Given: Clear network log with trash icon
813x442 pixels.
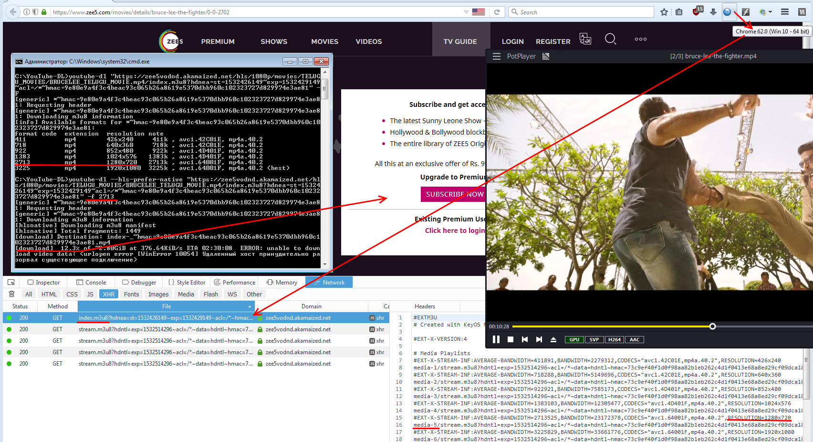Looking at the screenshot, I should click(x=12, y=294).
